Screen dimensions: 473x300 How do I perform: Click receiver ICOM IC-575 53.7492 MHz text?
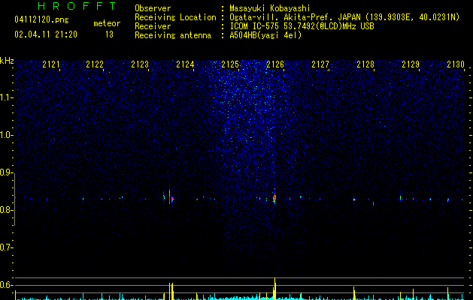pyautogui.click(x=302, y=26)
